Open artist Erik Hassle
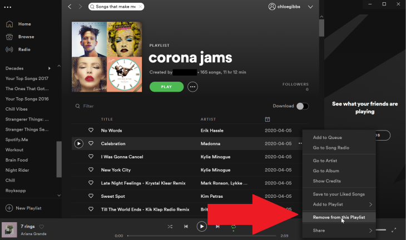This screenshot has width=406, height=240. (212, 131)
